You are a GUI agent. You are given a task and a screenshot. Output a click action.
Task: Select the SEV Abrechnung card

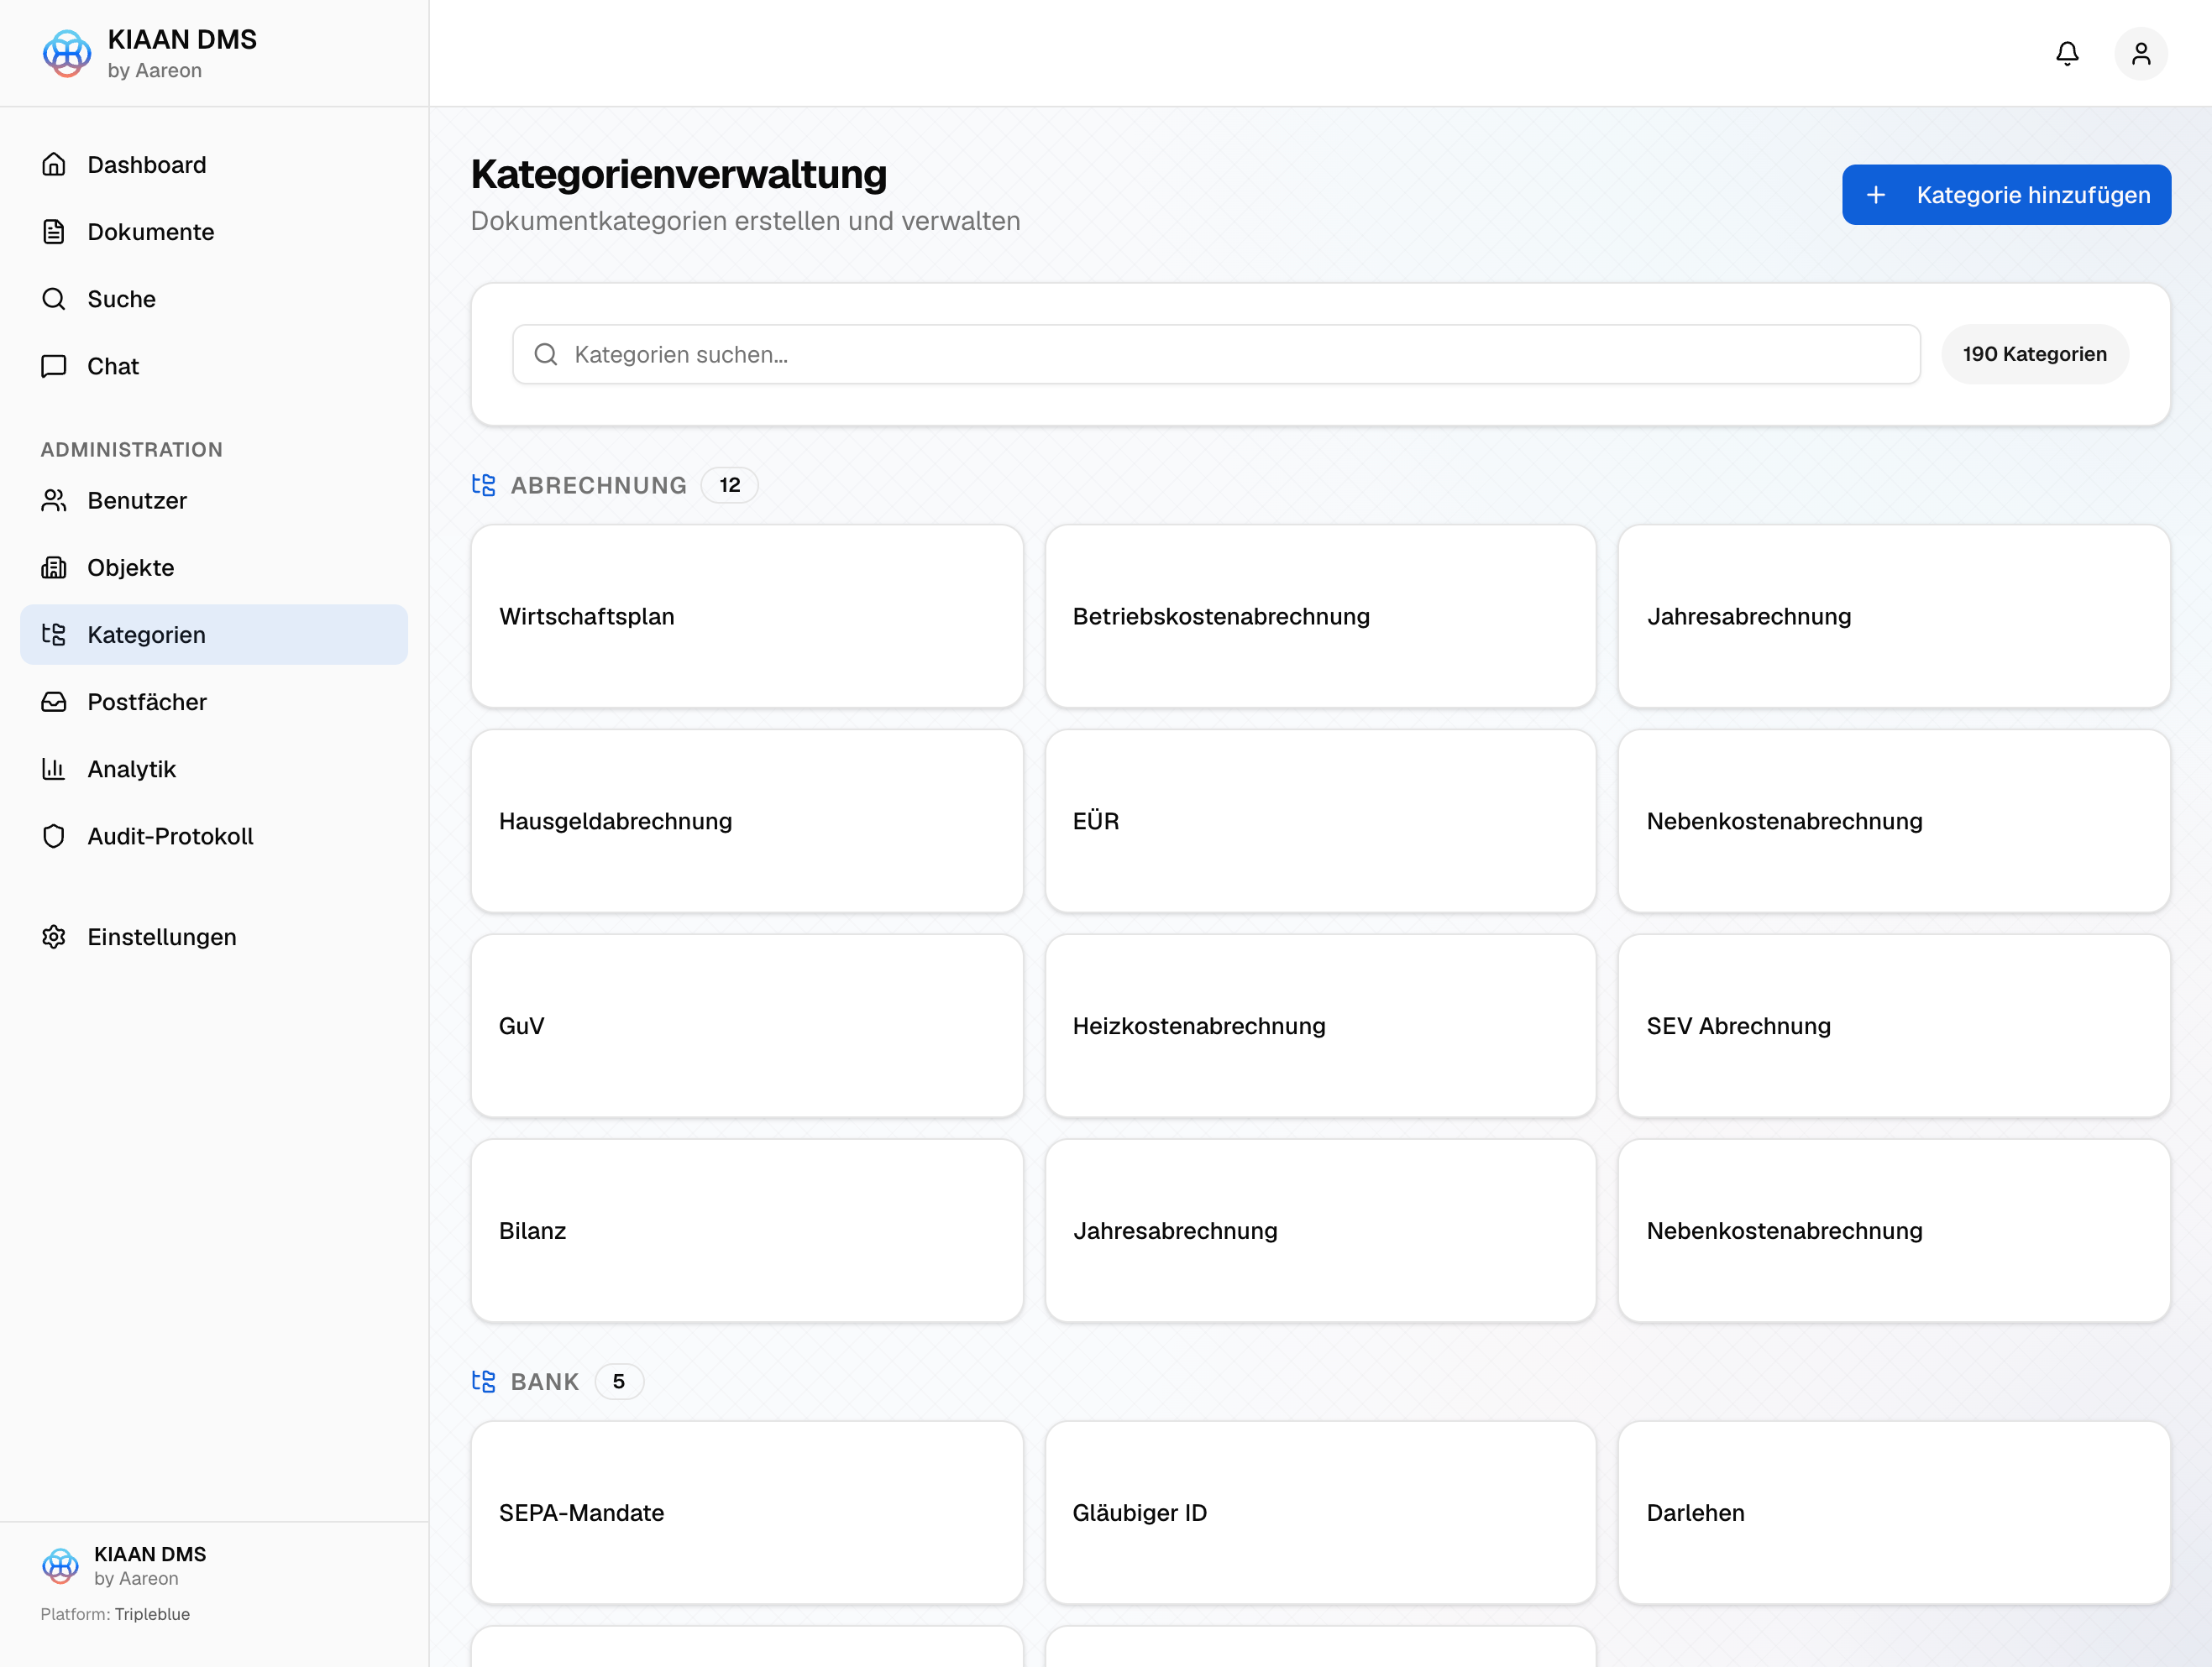1894,1026
